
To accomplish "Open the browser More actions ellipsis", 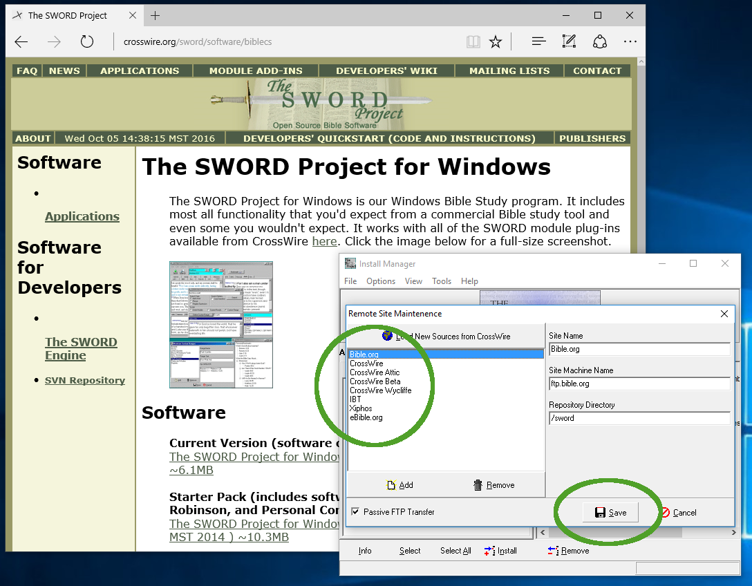I will point(630,42).
